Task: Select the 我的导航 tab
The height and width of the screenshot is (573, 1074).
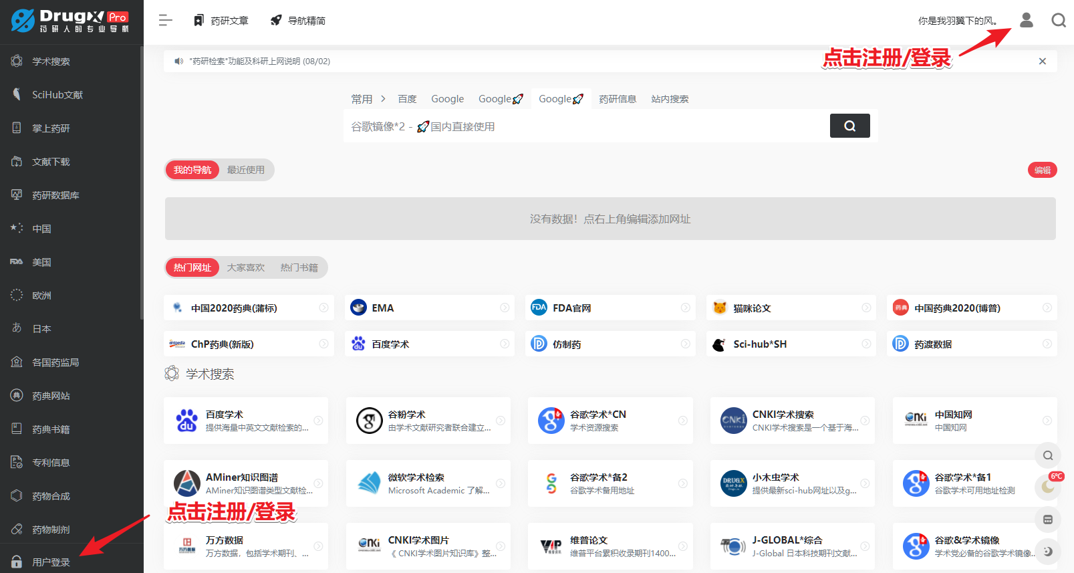Action: click(x=192, y=170)
